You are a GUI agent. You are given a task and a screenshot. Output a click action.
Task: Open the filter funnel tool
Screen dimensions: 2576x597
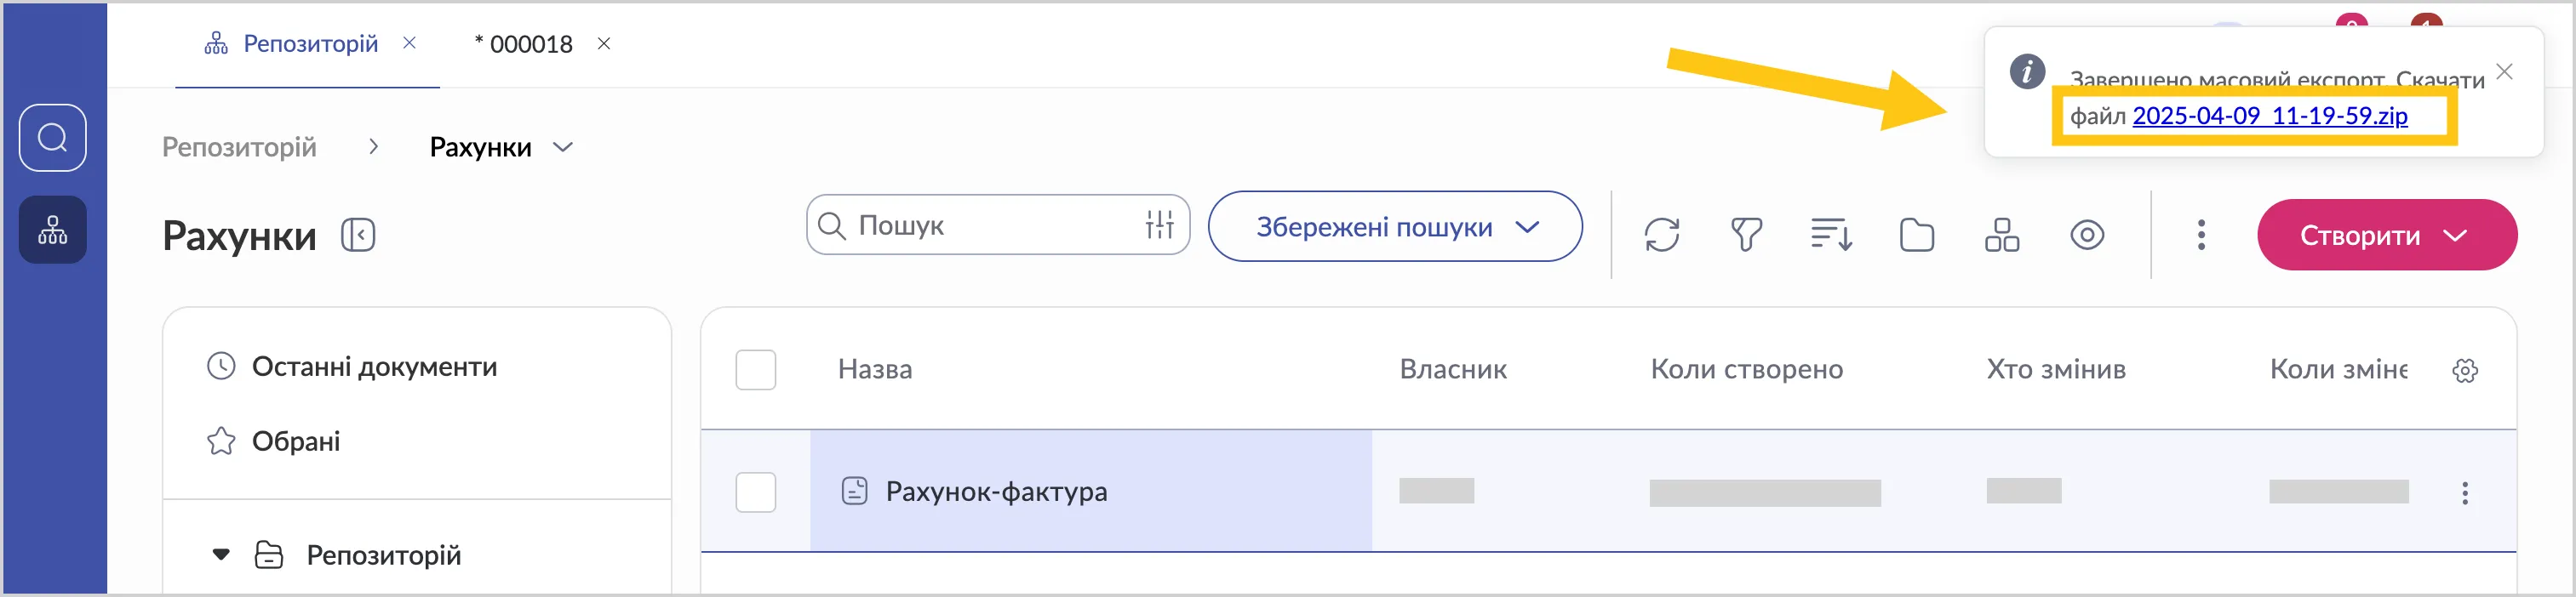1746,236
